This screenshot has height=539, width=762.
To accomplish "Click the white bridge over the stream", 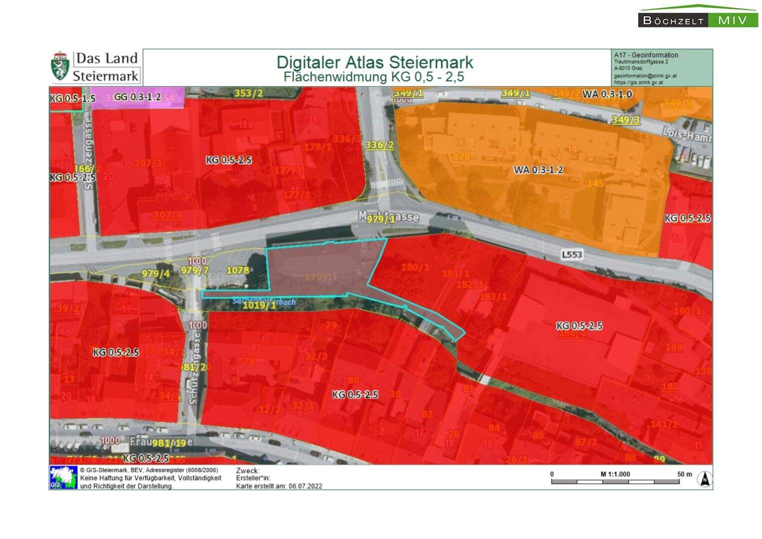I will [484, 380].
